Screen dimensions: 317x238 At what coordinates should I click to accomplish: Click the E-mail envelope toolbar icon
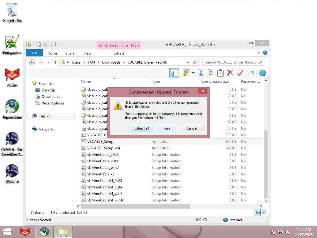tap(250, 73)
